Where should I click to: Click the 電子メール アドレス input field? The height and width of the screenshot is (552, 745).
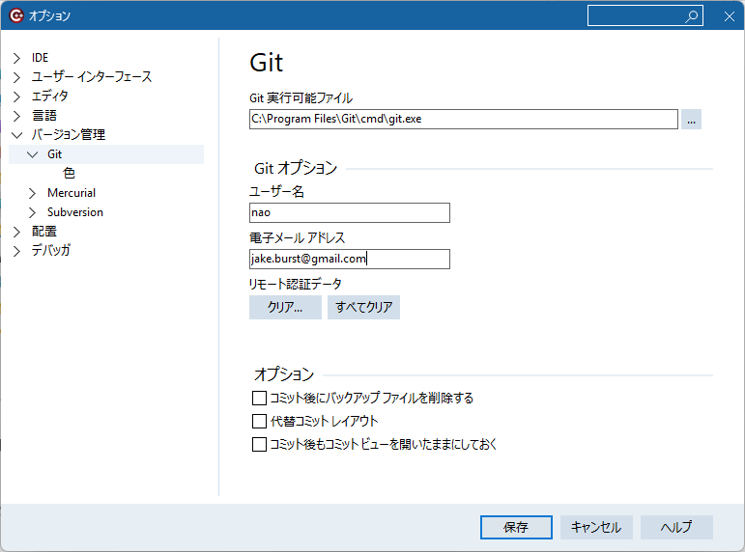point(349,260)
